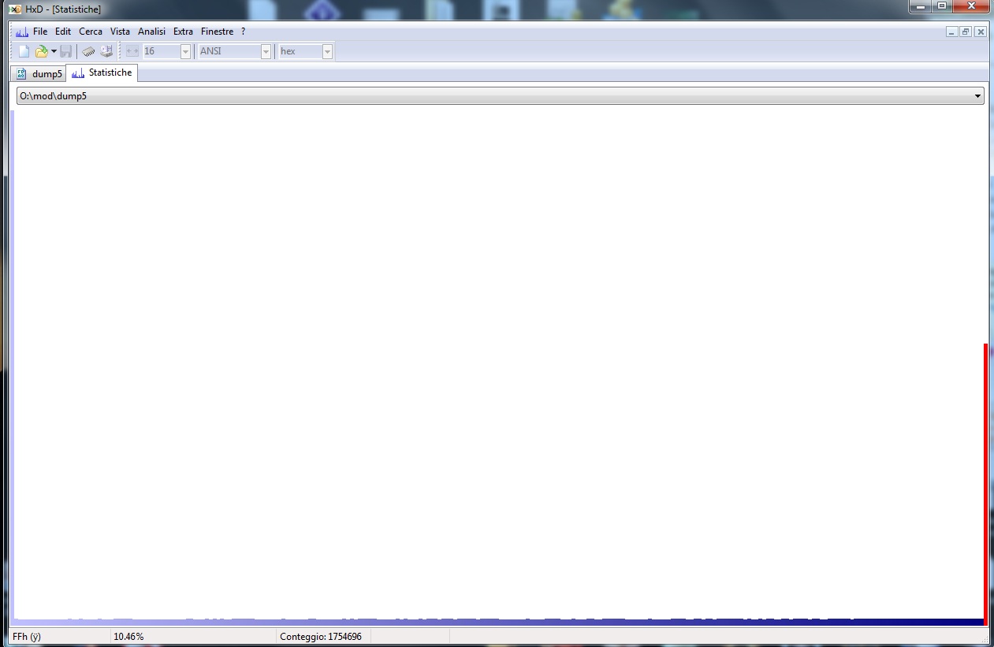Expand the O:\mod\dump5 file selector
994x647 pixels.
click(978, 96)
